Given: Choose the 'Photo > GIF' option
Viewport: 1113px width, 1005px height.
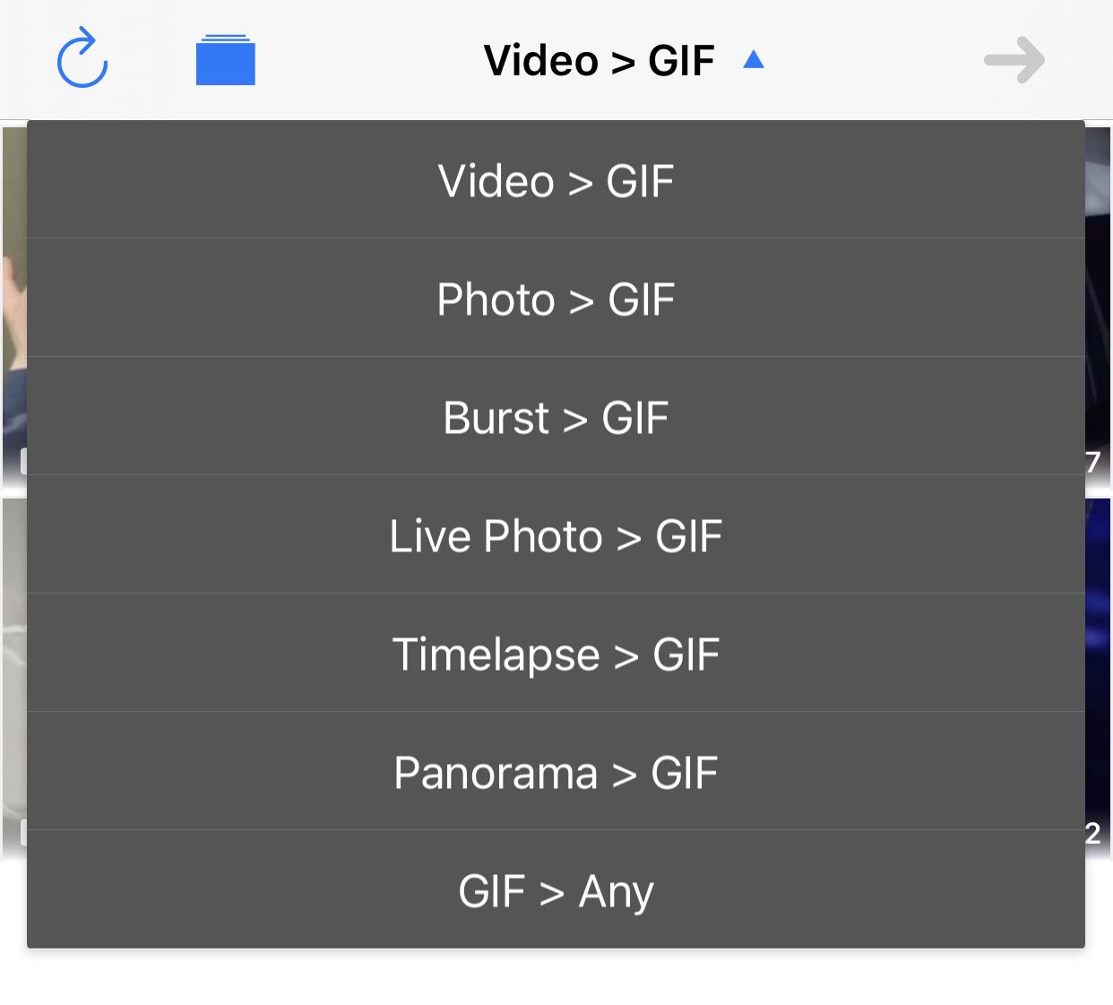Looking at the screenshot, I should pyautogui.click(x=556, y=298).
